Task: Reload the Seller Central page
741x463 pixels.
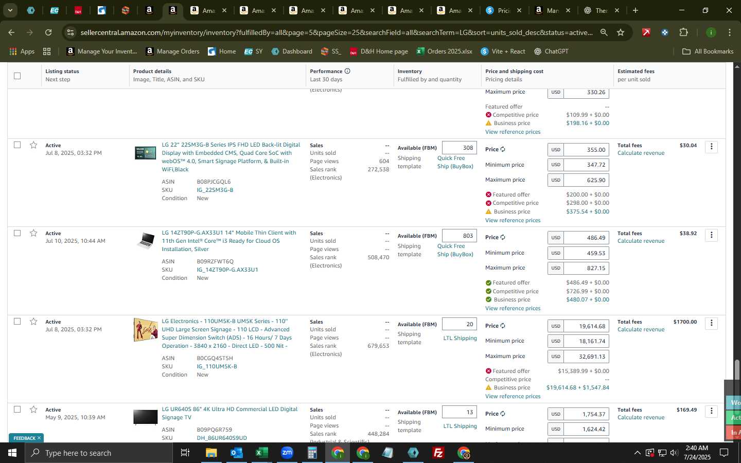Action: [x=48, y=32]
